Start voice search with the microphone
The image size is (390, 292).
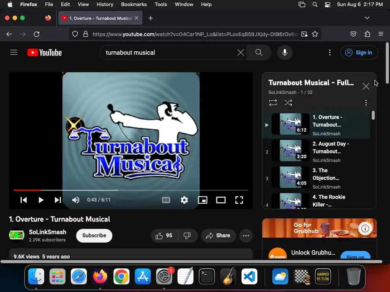point(285,52)
